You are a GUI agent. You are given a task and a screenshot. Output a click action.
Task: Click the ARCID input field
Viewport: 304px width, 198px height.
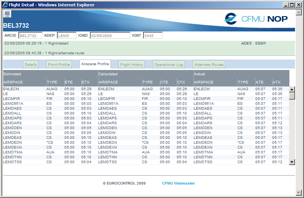(30, 36)
